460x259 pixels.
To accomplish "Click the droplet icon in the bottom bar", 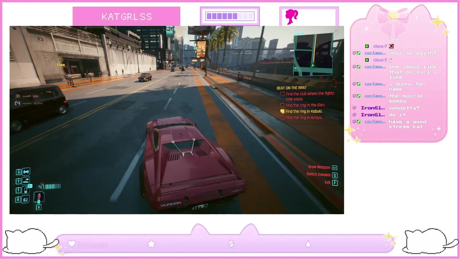I will tap(308, 244).
